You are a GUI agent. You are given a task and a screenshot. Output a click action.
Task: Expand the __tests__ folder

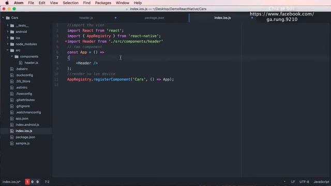tap(8, 25)
